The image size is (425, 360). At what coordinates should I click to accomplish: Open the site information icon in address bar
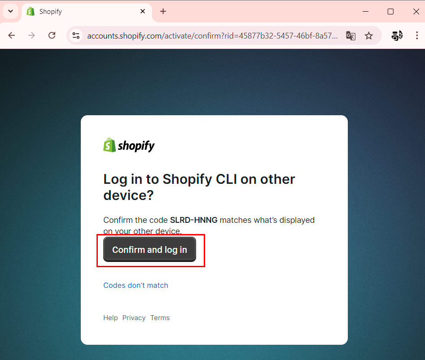coord(76,35)
